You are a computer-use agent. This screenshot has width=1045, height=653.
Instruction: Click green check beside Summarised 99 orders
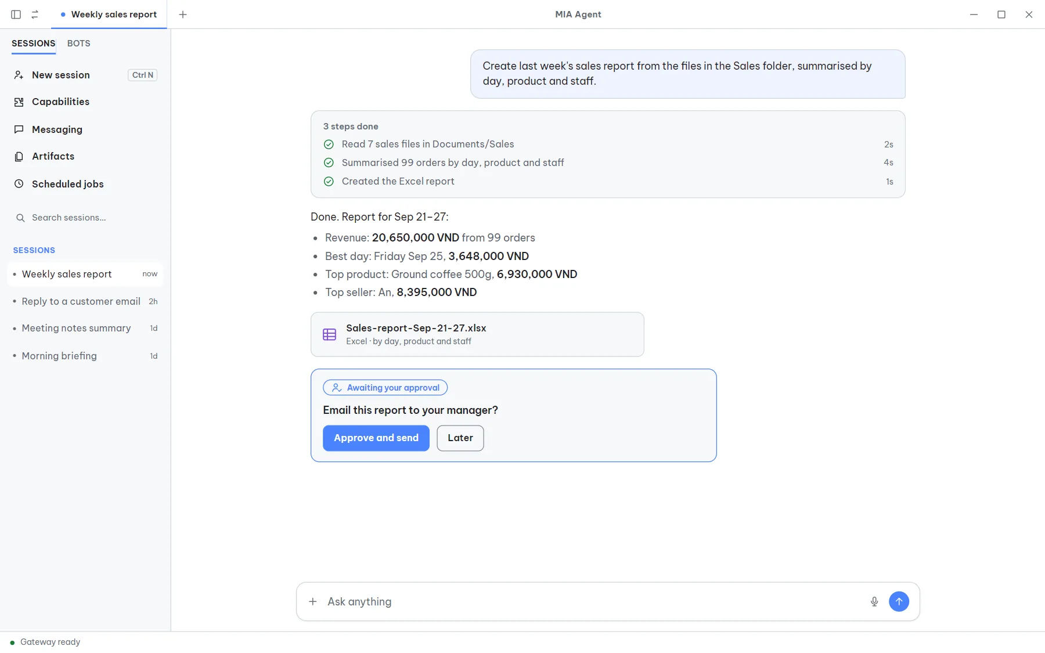[329, 163]
